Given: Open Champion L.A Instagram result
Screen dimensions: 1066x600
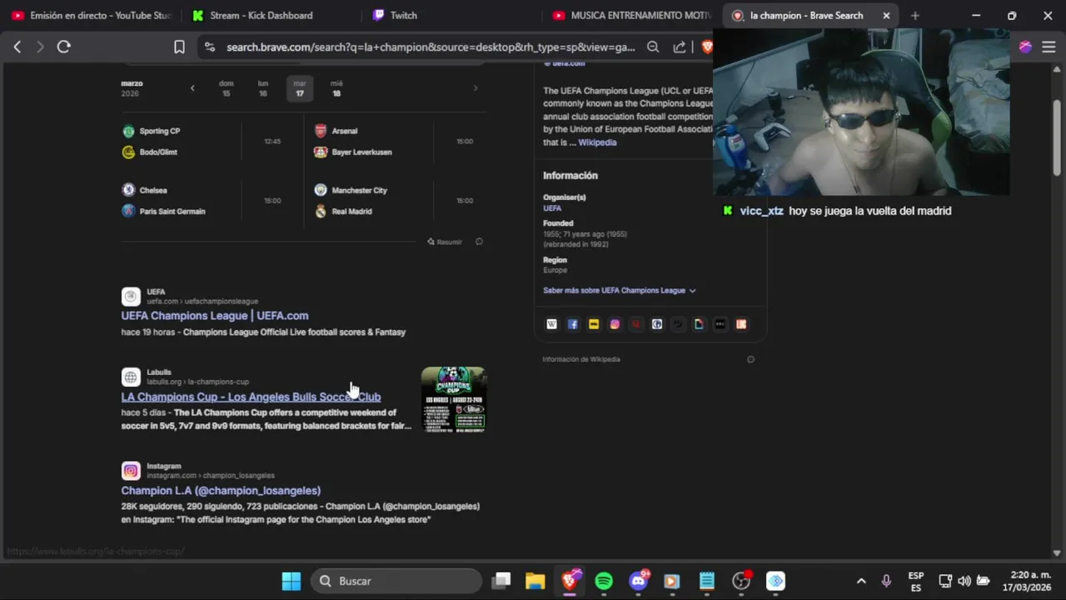Looking at the screenshot, I should click(221, 491).
